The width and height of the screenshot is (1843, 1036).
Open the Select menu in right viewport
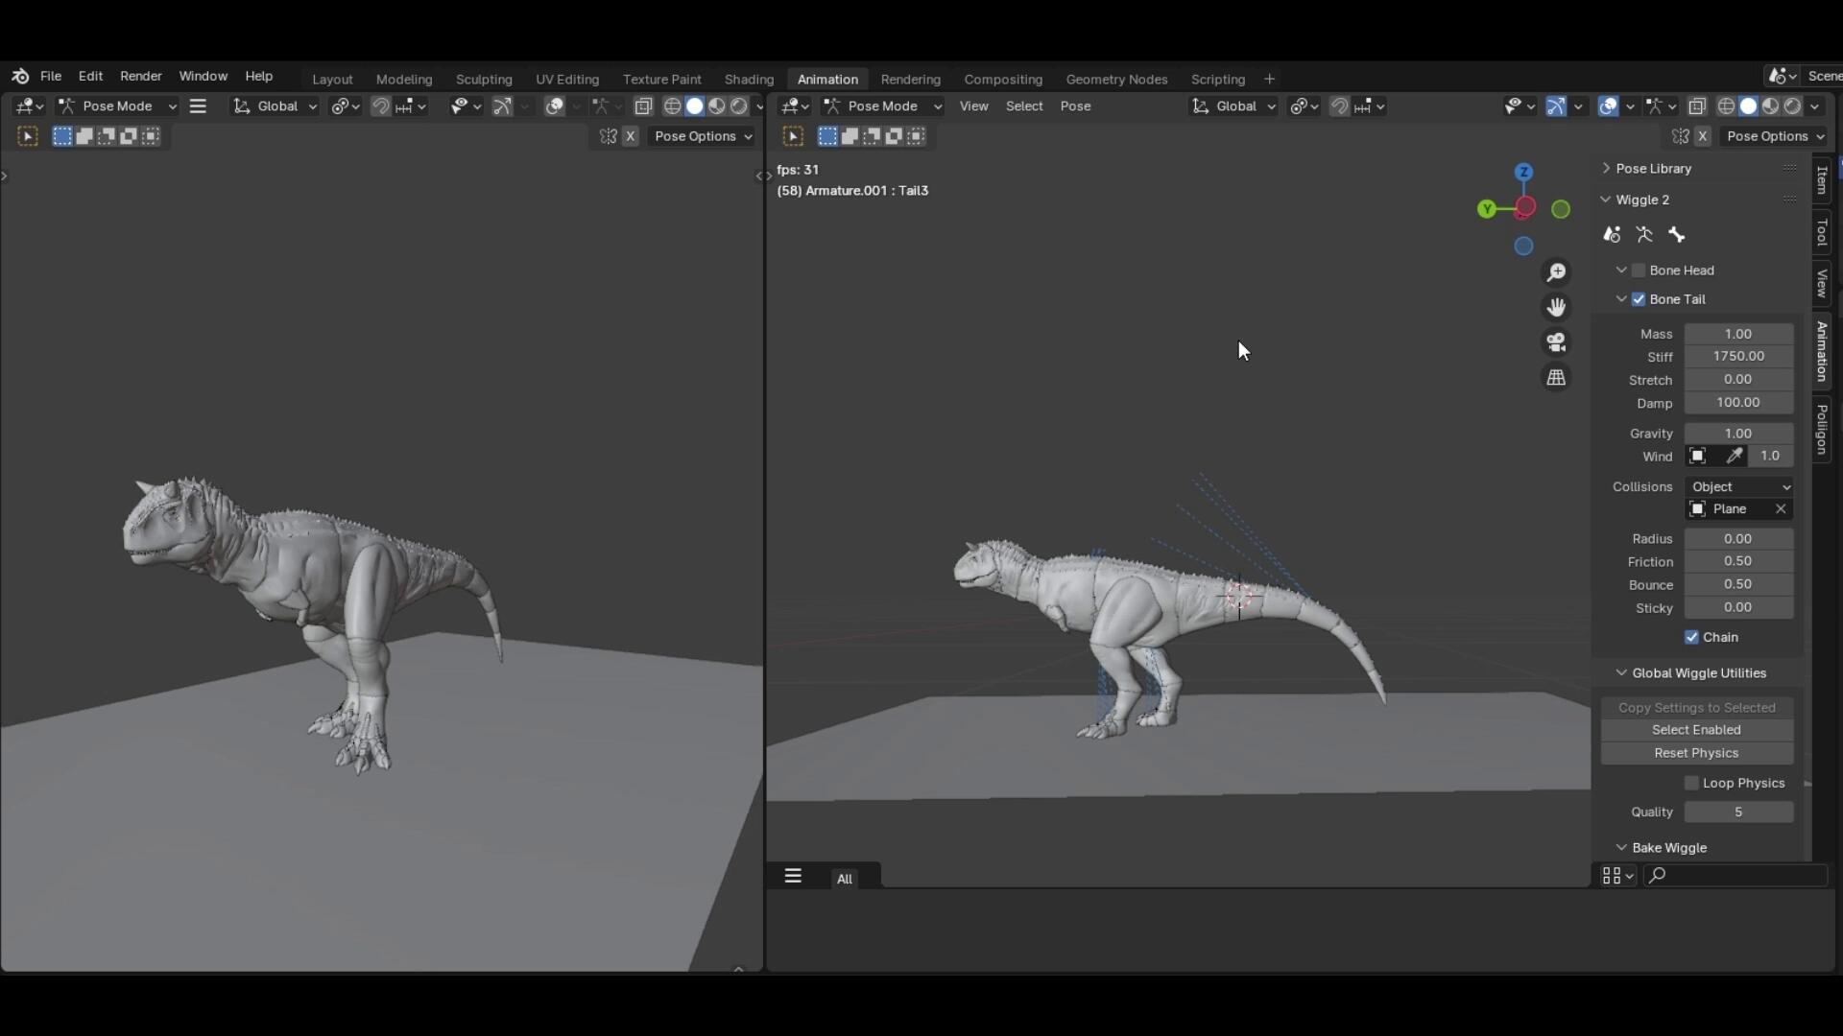click(x=1024, y=106)
